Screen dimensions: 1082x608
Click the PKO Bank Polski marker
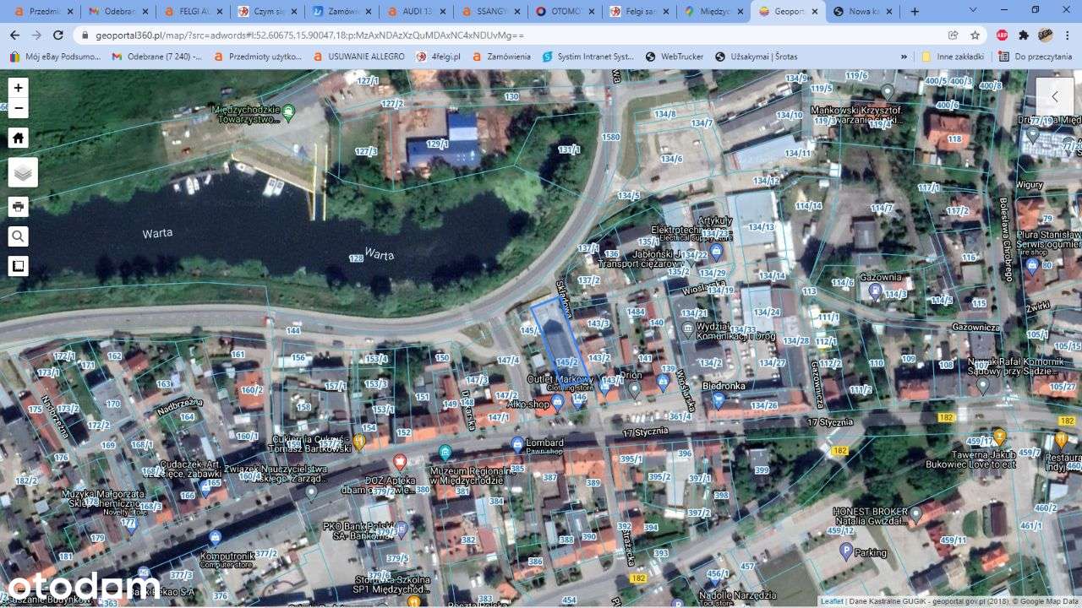click(400, 530)
